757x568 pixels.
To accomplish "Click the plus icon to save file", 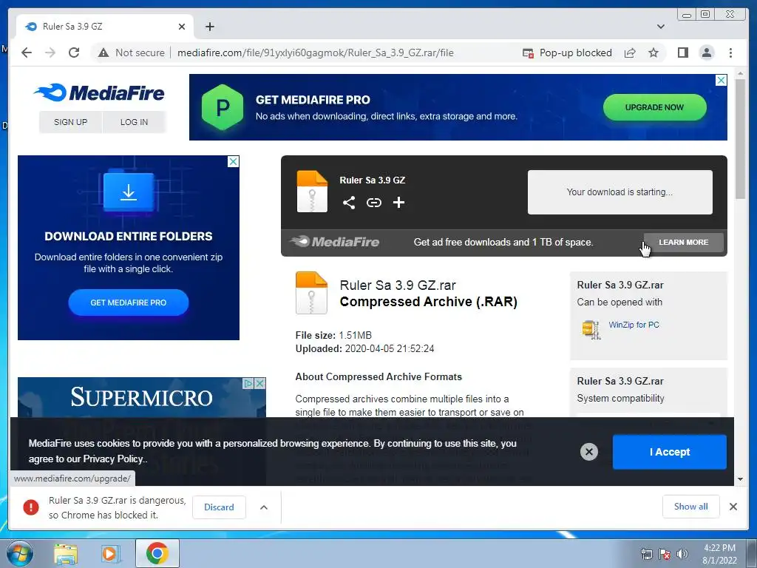I will point(398,203).
